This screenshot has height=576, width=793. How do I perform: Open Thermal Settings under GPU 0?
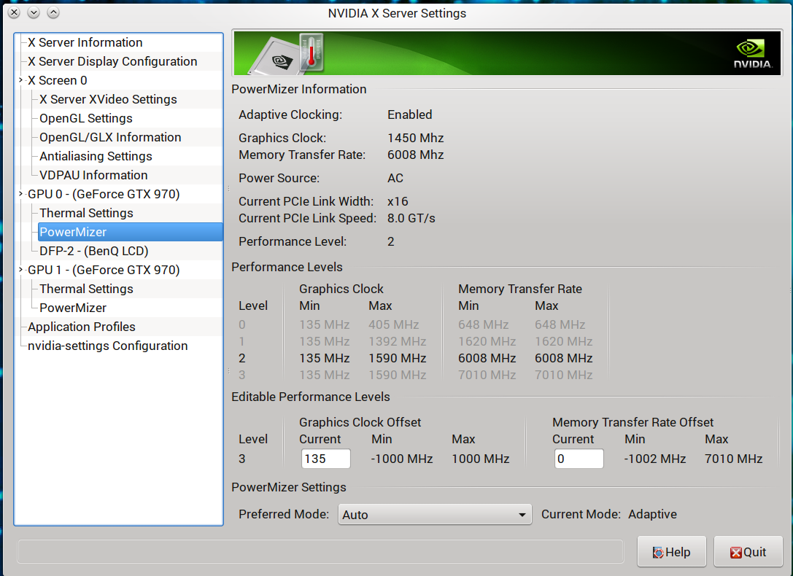87,213
